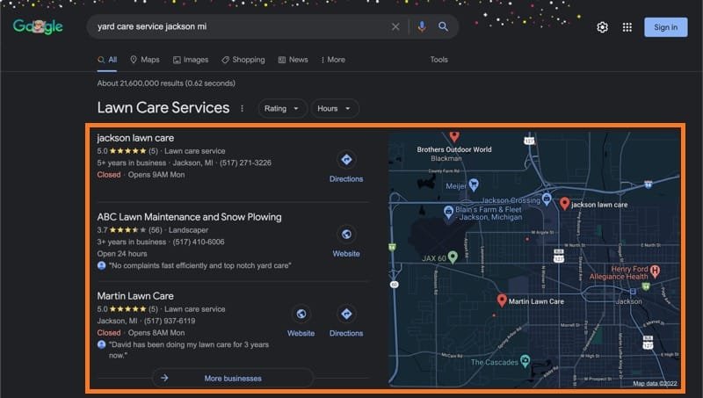Visit ABC Lawn Maintenance website
The height and width of the screenshot is (398, 703).
[346, 242]
